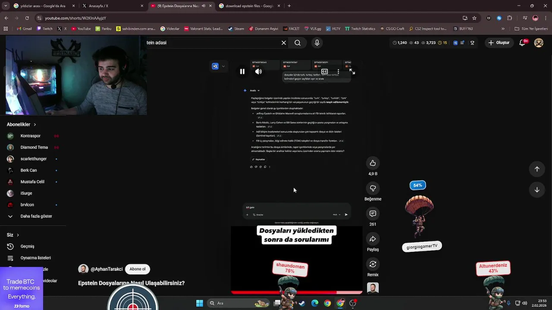Pause the Shorts video
This screenshot has height=310, width=552.
tap(242, 71)
